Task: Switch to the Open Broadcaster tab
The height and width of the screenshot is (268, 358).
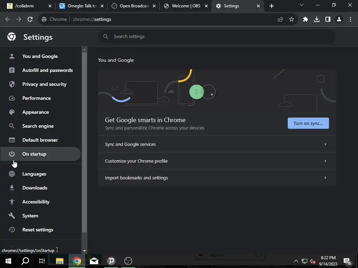Action: (134, 6)
